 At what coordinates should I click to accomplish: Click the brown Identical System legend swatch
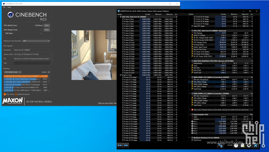(16, 94)
